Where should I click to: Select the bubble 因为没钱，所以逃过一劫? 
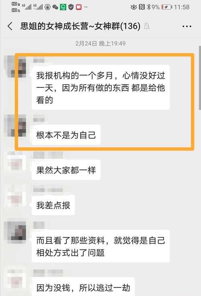point(83,286)
